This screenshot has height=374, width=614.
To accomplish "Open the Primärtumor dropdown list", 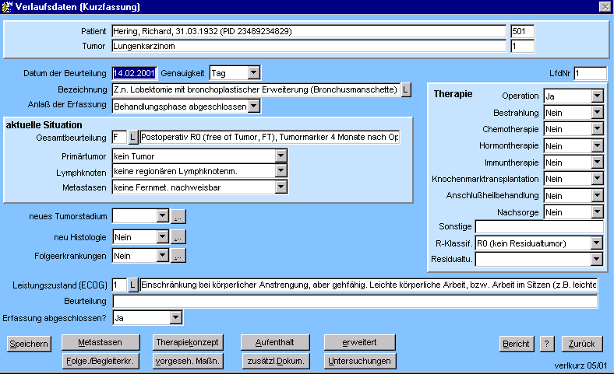I will pyautogui.click(x=281, y=157).
